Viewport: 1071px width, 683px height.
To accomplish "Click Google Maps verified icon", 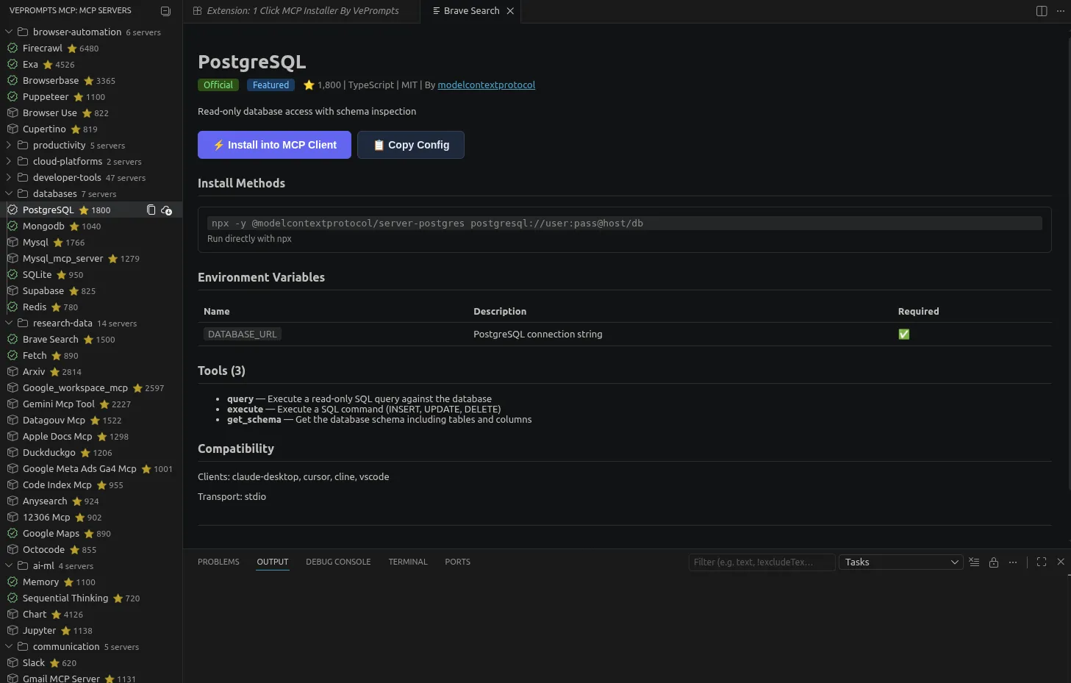I will (x=12, y=534).
